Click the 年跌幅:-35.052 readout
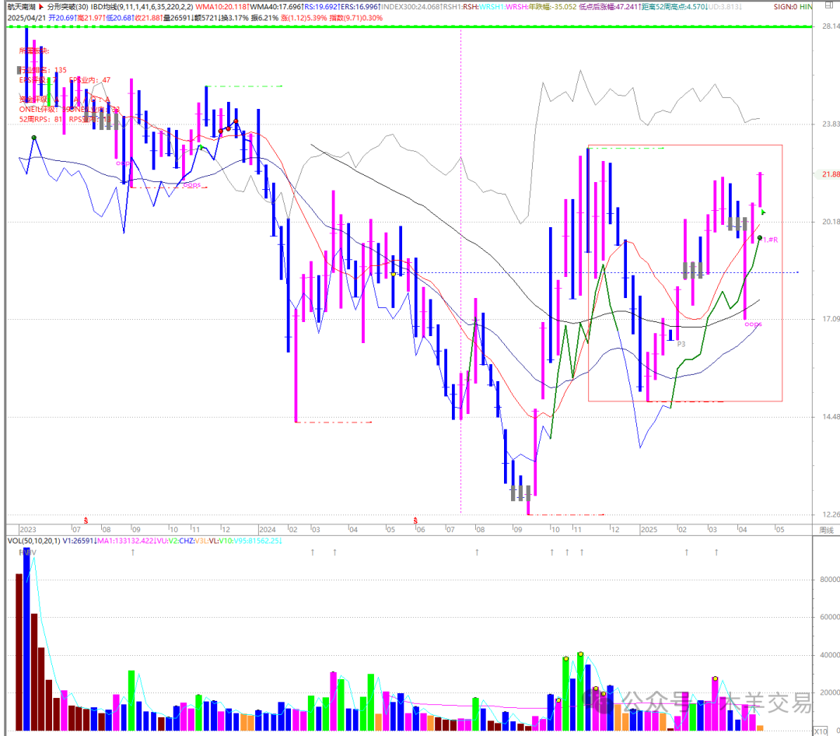 coord(552,7)
